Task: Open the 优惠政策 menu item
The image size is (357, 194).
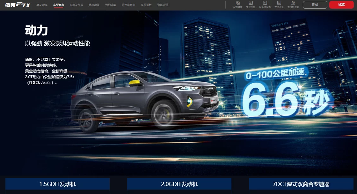Action: [94, 5]
